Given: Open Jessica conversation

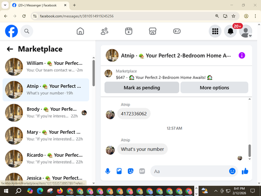Looking at the screenshot, I should (46, 178).
